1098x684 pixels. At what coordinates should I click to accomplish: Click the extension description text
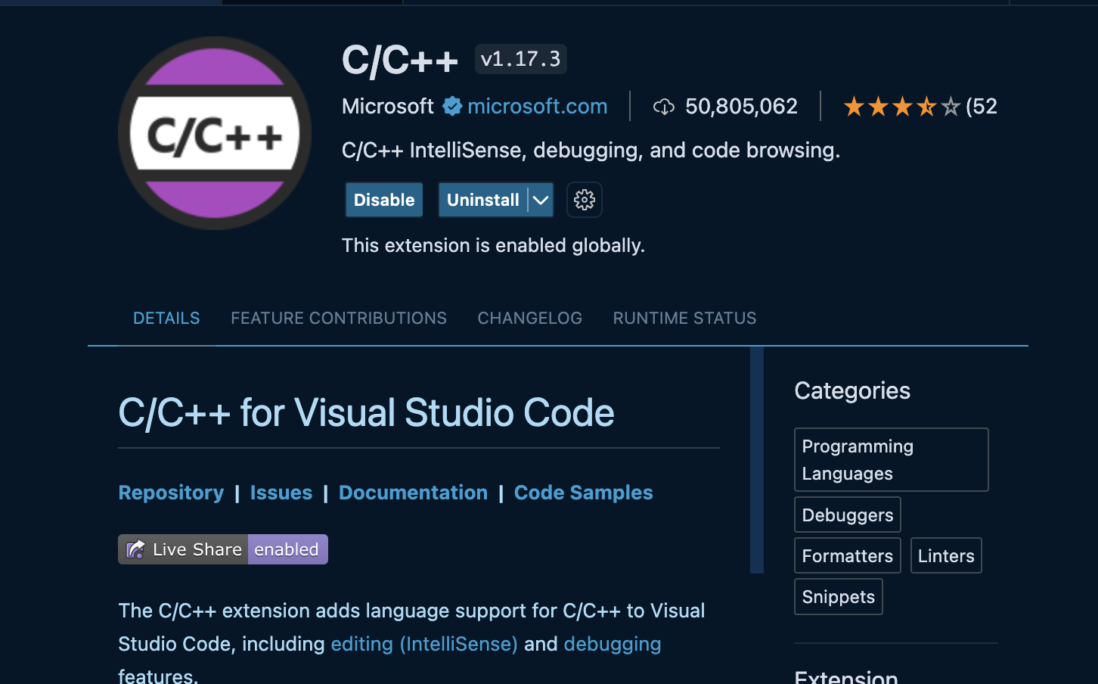point(591,150)
